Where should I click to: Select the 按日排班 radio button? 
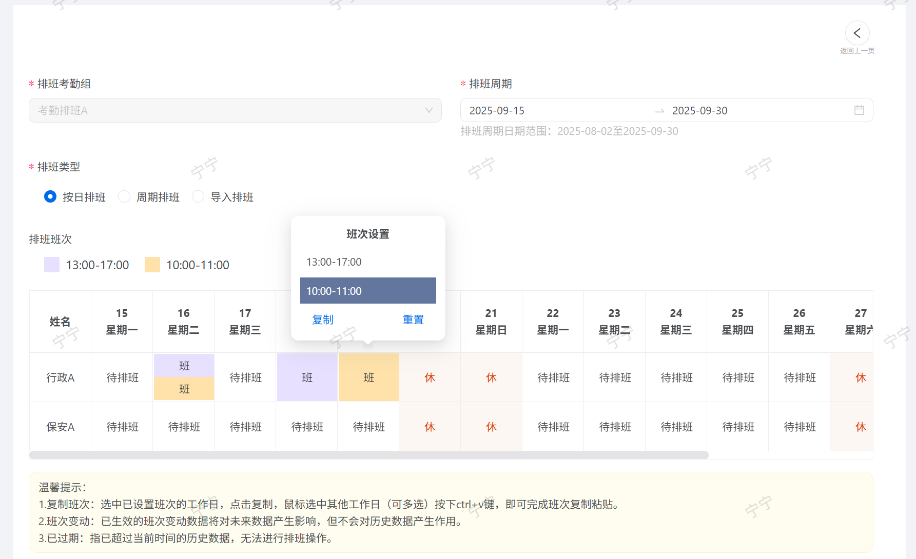coord(50,197)
